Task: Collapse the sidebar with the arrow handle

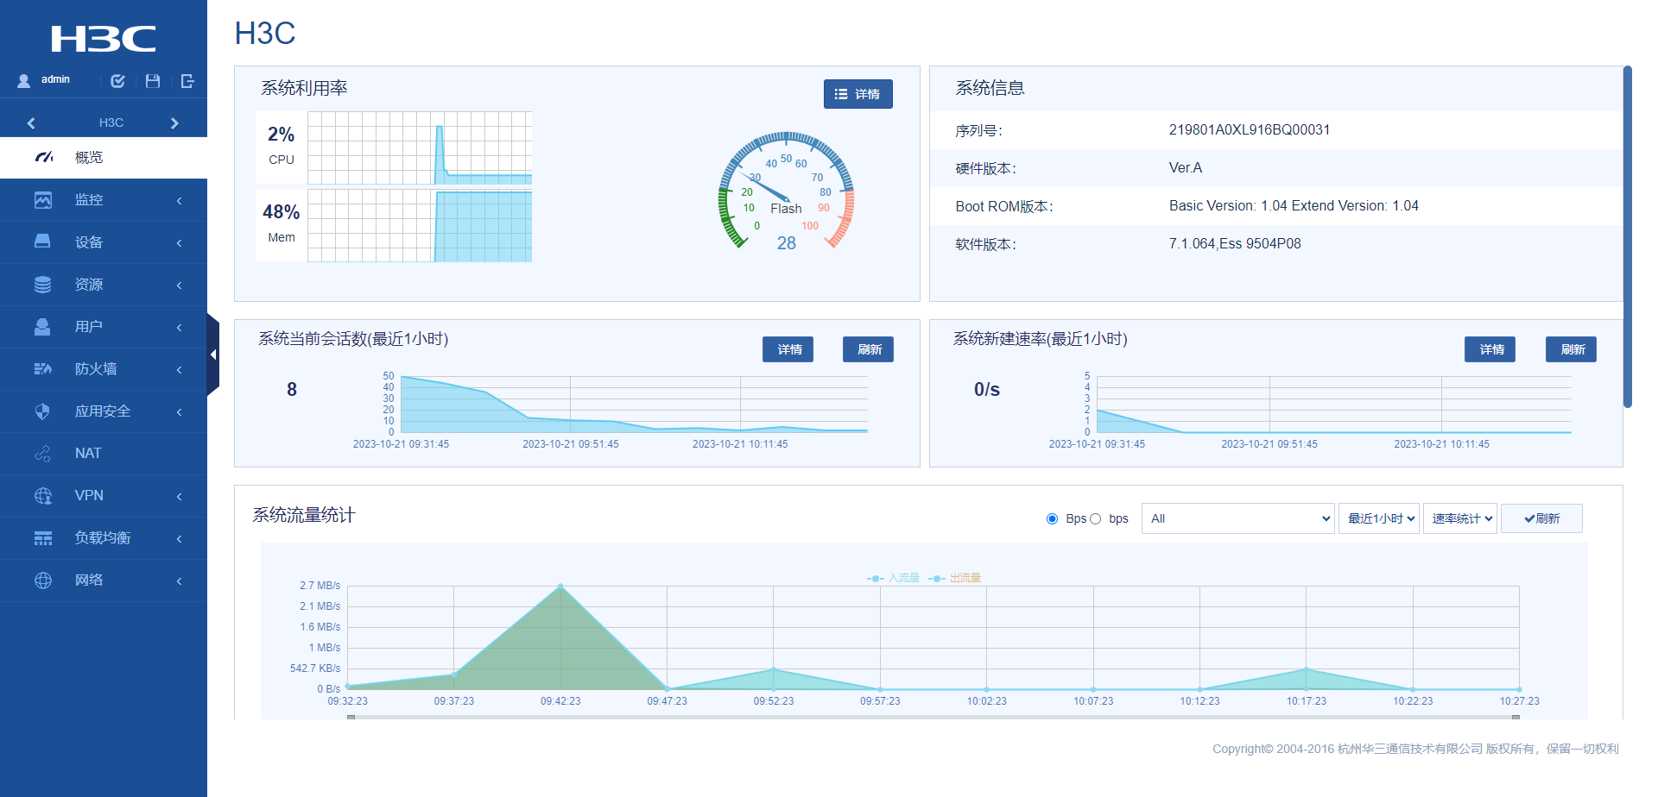Action: point(213,355)
